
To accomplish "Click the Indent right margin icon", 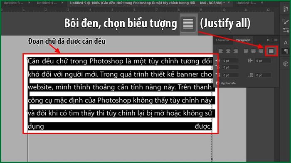I will click(250, 60).
